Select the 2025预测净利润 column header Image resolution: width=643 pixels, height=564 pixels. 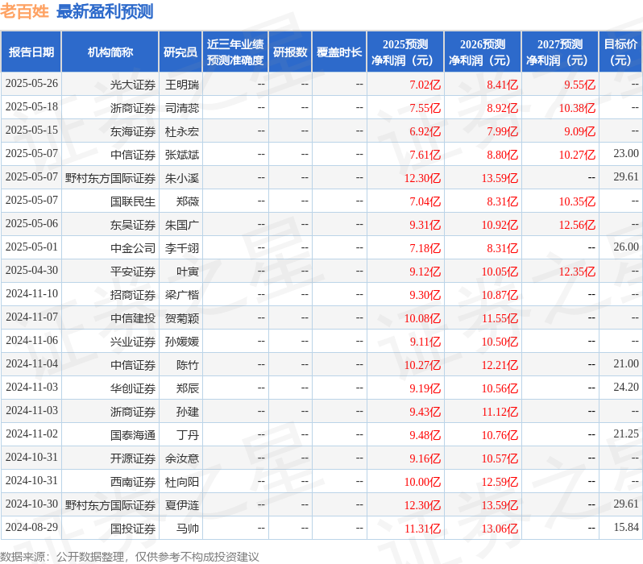(x=405, y=52)
